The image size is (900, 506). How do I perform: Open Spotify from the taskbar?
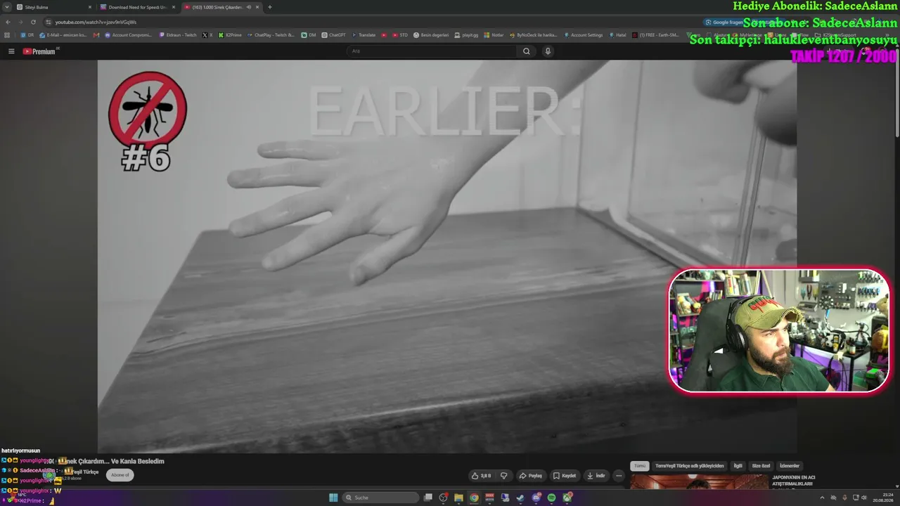tap(551, 498)
